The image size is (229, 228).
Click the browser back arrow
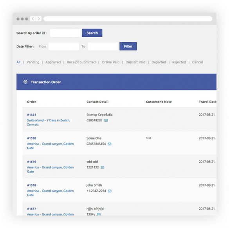pyautogui.click(x=33, y=19)
